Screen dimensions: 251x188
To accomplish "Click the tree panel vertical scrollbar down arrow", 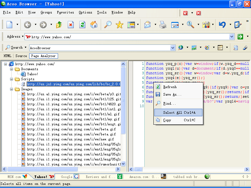I will pyautogui.click(x=123, y=164).
